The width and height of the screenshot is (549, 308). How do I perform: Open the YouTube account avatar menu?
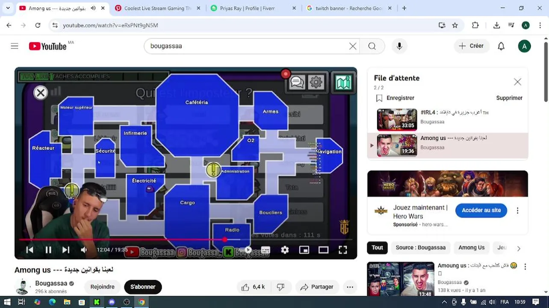coord(524,46)
